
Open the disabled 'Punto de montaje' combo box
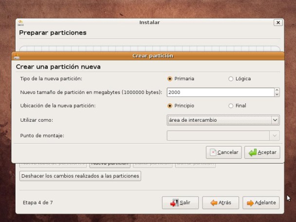tap(223, 135)
